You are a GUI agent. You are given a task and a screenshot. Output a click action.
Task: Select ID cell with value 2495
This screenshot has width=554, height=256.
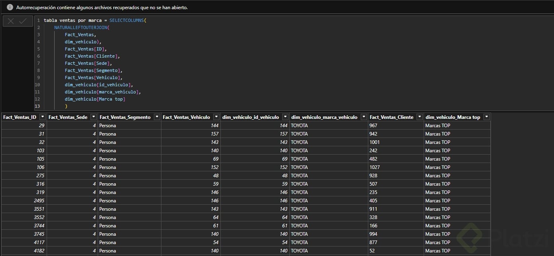[x=24, y=200]
